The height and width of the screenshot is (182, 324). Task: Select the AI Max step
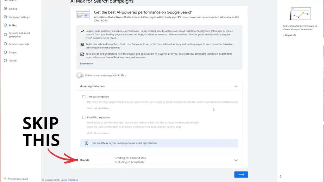click(13, 25)
